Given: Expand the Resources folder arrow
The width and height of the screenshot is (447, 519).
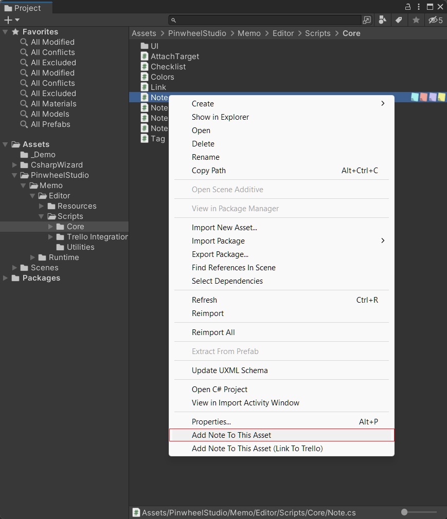Looking at the screenshot, I should click(42, 206).
